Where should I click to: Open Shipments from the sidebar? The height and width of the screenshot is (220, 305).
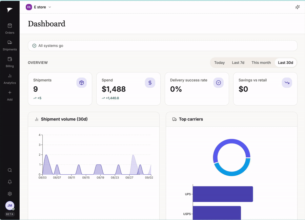10,45
